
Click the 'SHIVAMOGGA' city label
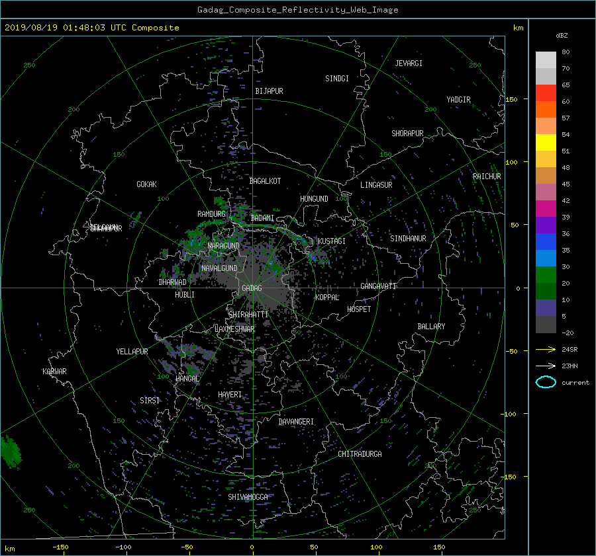(x=248, y=497)
